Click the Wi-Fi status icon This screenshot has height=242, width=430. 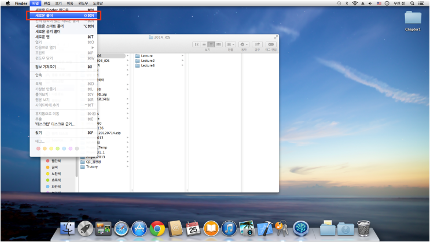[355, 3]
